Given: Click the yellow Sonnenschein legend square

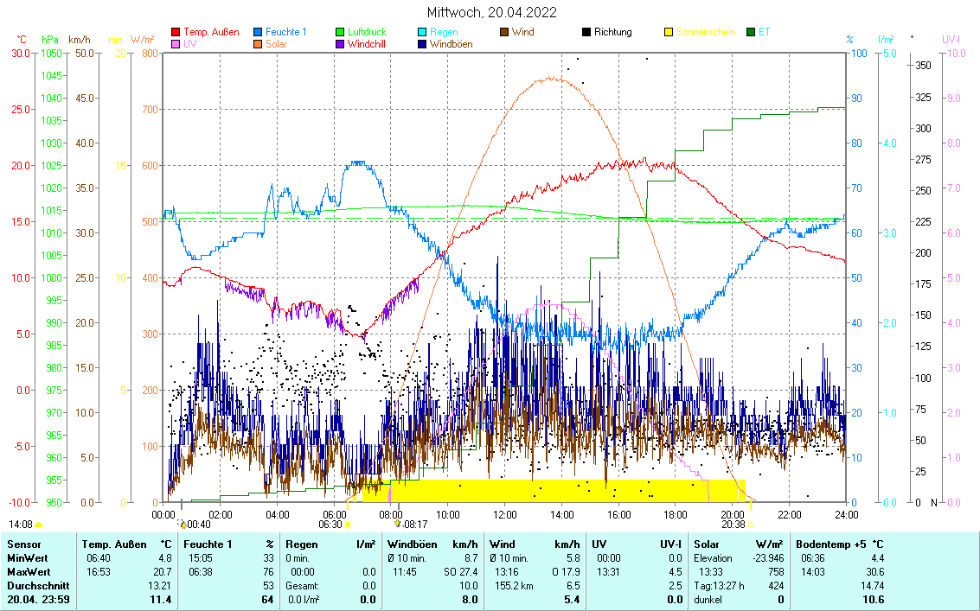Looking at the screenshot, I should click(x=669, y=33).
